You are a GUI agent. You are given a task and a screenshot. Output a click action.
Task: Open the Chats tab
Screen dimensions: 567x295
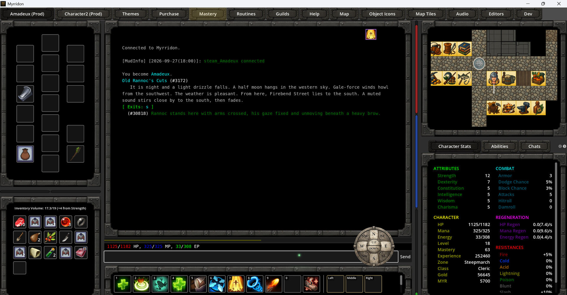click(534, 146)
